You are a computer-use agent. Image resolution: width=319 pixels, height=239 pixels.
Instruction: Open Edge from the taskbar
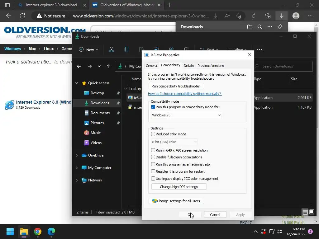[51, 232]
